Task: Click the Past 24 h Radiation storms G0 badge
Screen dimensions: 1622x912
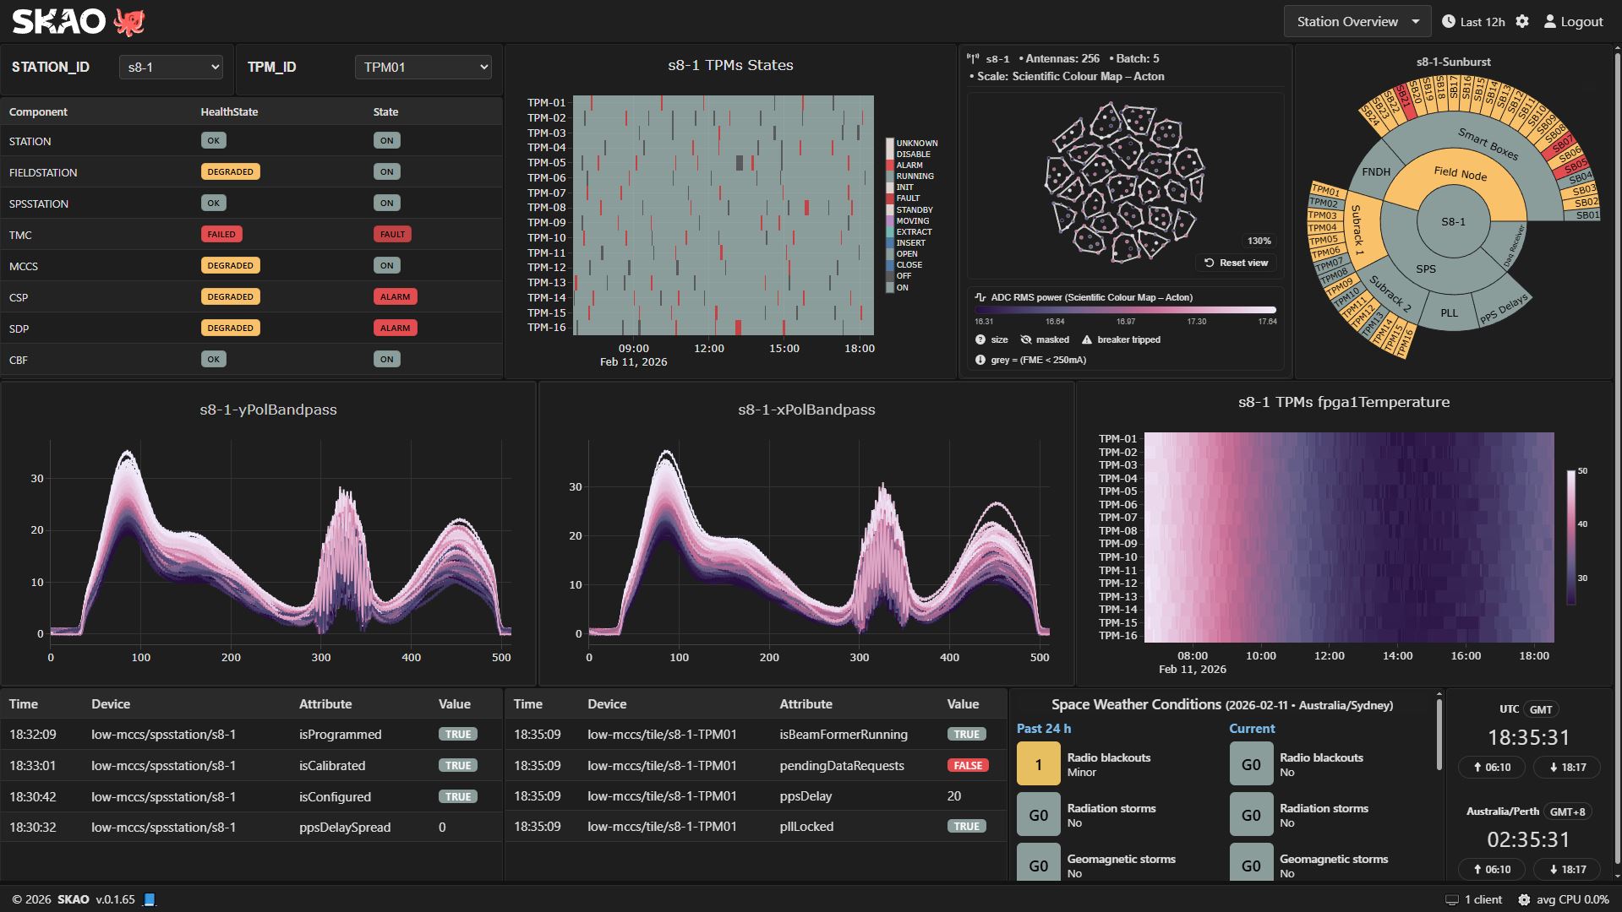Action: 1038,815
